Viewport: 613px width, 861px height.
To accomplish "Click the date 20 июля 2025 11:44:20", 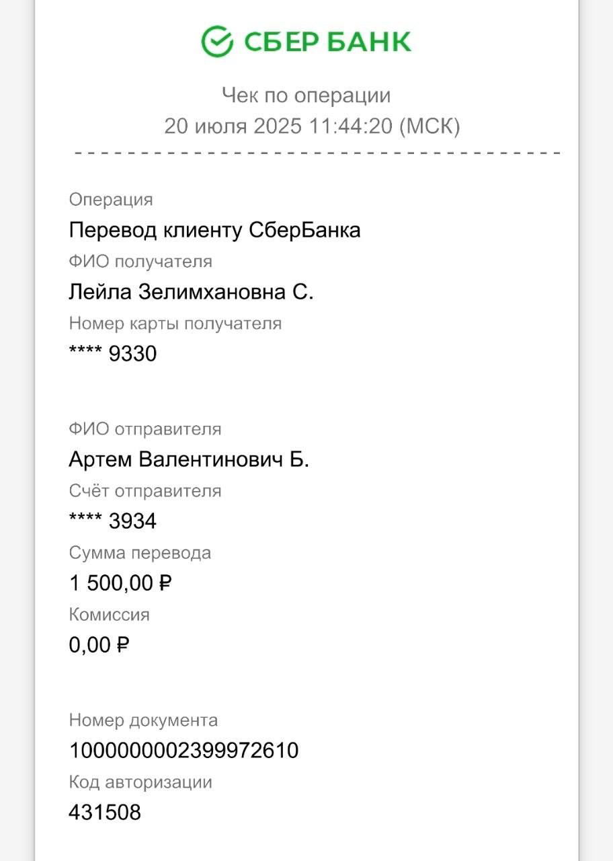I will pos(278,126).
